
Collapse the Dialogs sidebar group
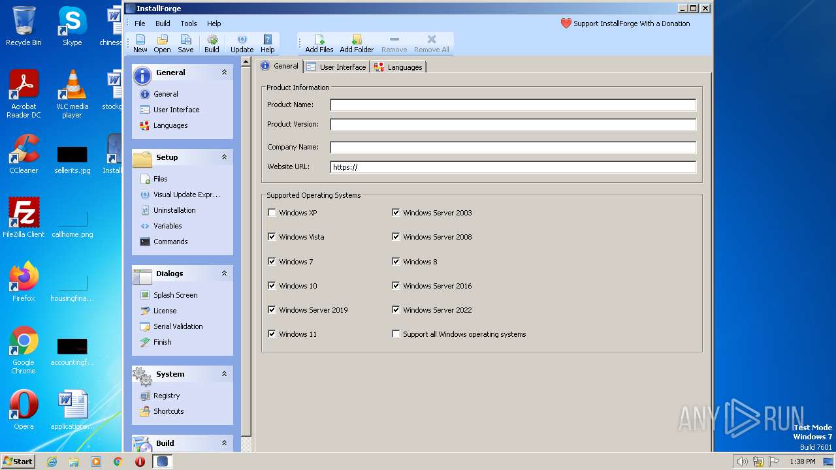(224, 274)
